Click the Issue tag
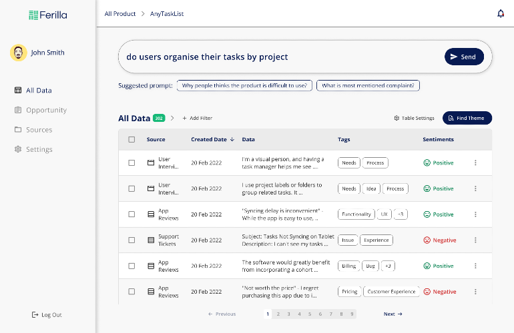514x333 pixels. (x=348, y=240)
